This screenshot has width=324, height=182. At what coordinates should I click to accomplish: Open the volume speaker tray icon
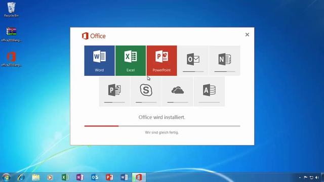click(317, 177)
